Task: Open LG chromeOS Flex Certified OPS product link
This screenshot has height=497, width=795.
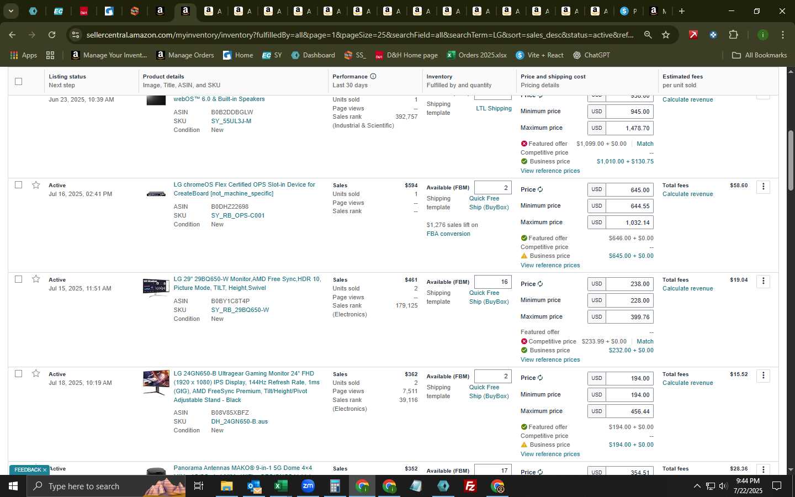Action: tap(245, 189)
